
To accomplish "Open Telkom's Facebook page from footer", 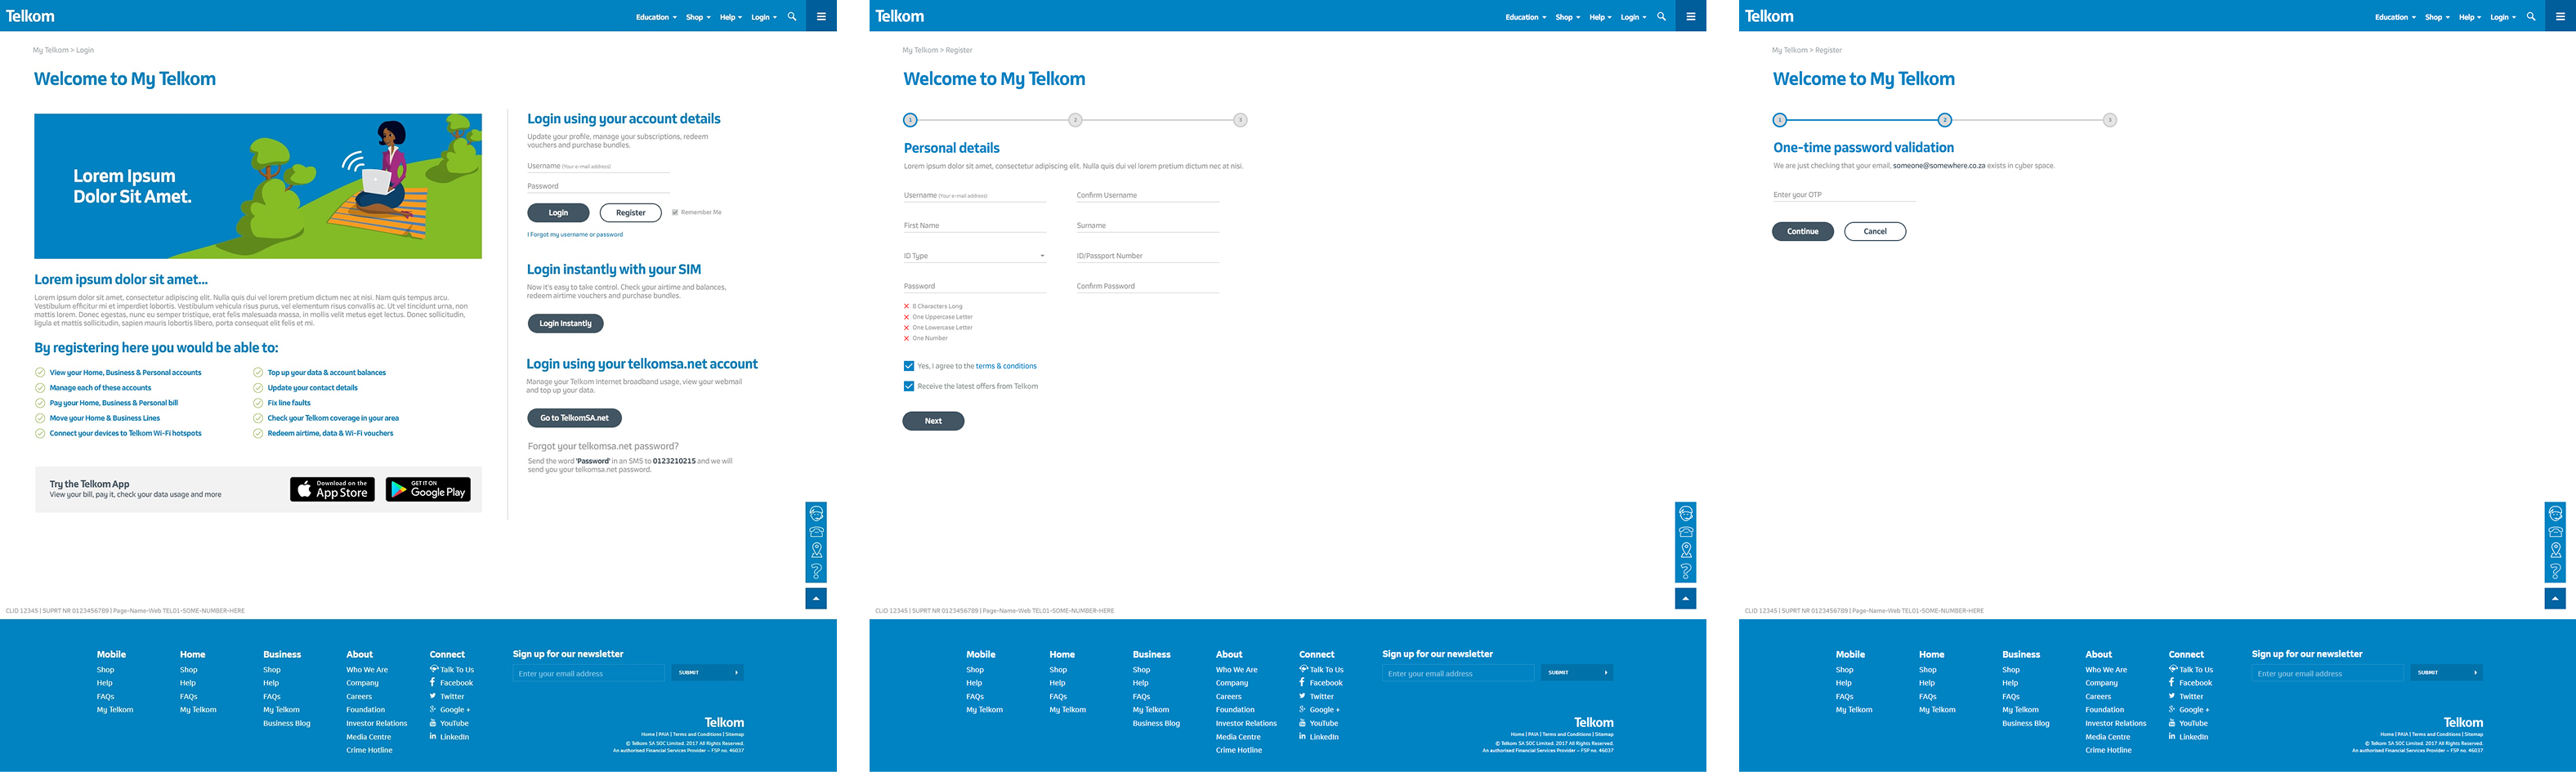I will [455, 682].
